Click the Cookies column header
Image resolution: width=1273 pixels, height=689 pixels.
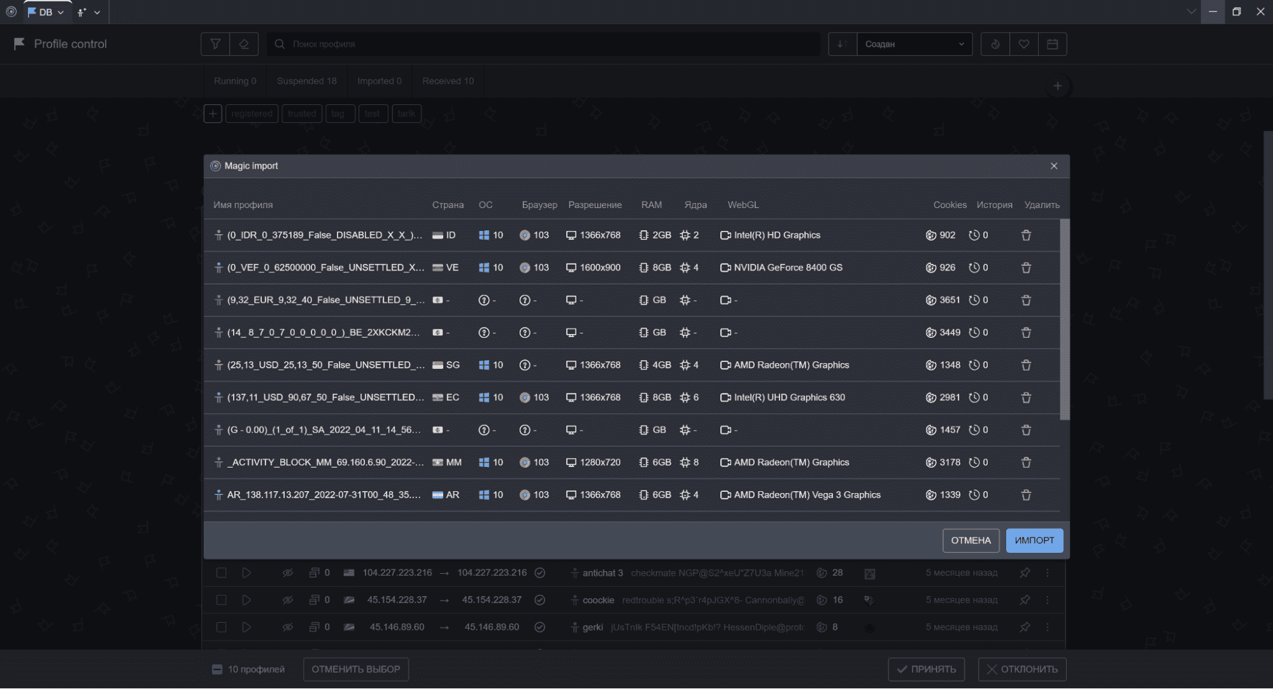(x=949, y=205)
